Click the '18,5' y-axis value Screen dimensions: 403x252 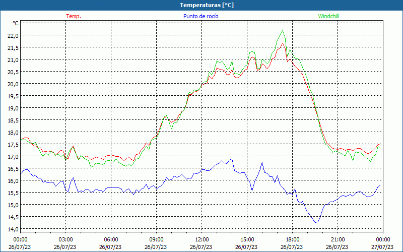point(13,120)
